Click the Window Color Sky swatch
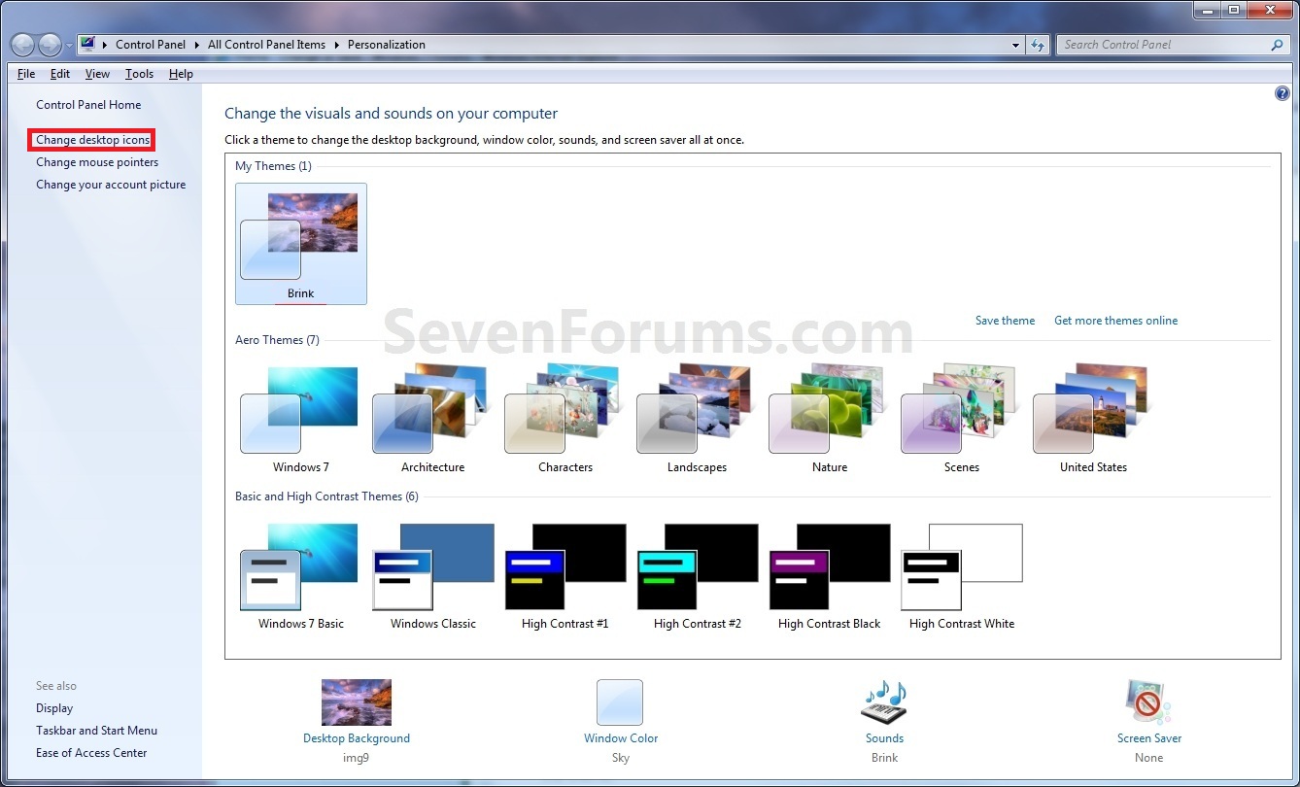Viewport: 1300px width, 787px height. [x=620, y=701]
